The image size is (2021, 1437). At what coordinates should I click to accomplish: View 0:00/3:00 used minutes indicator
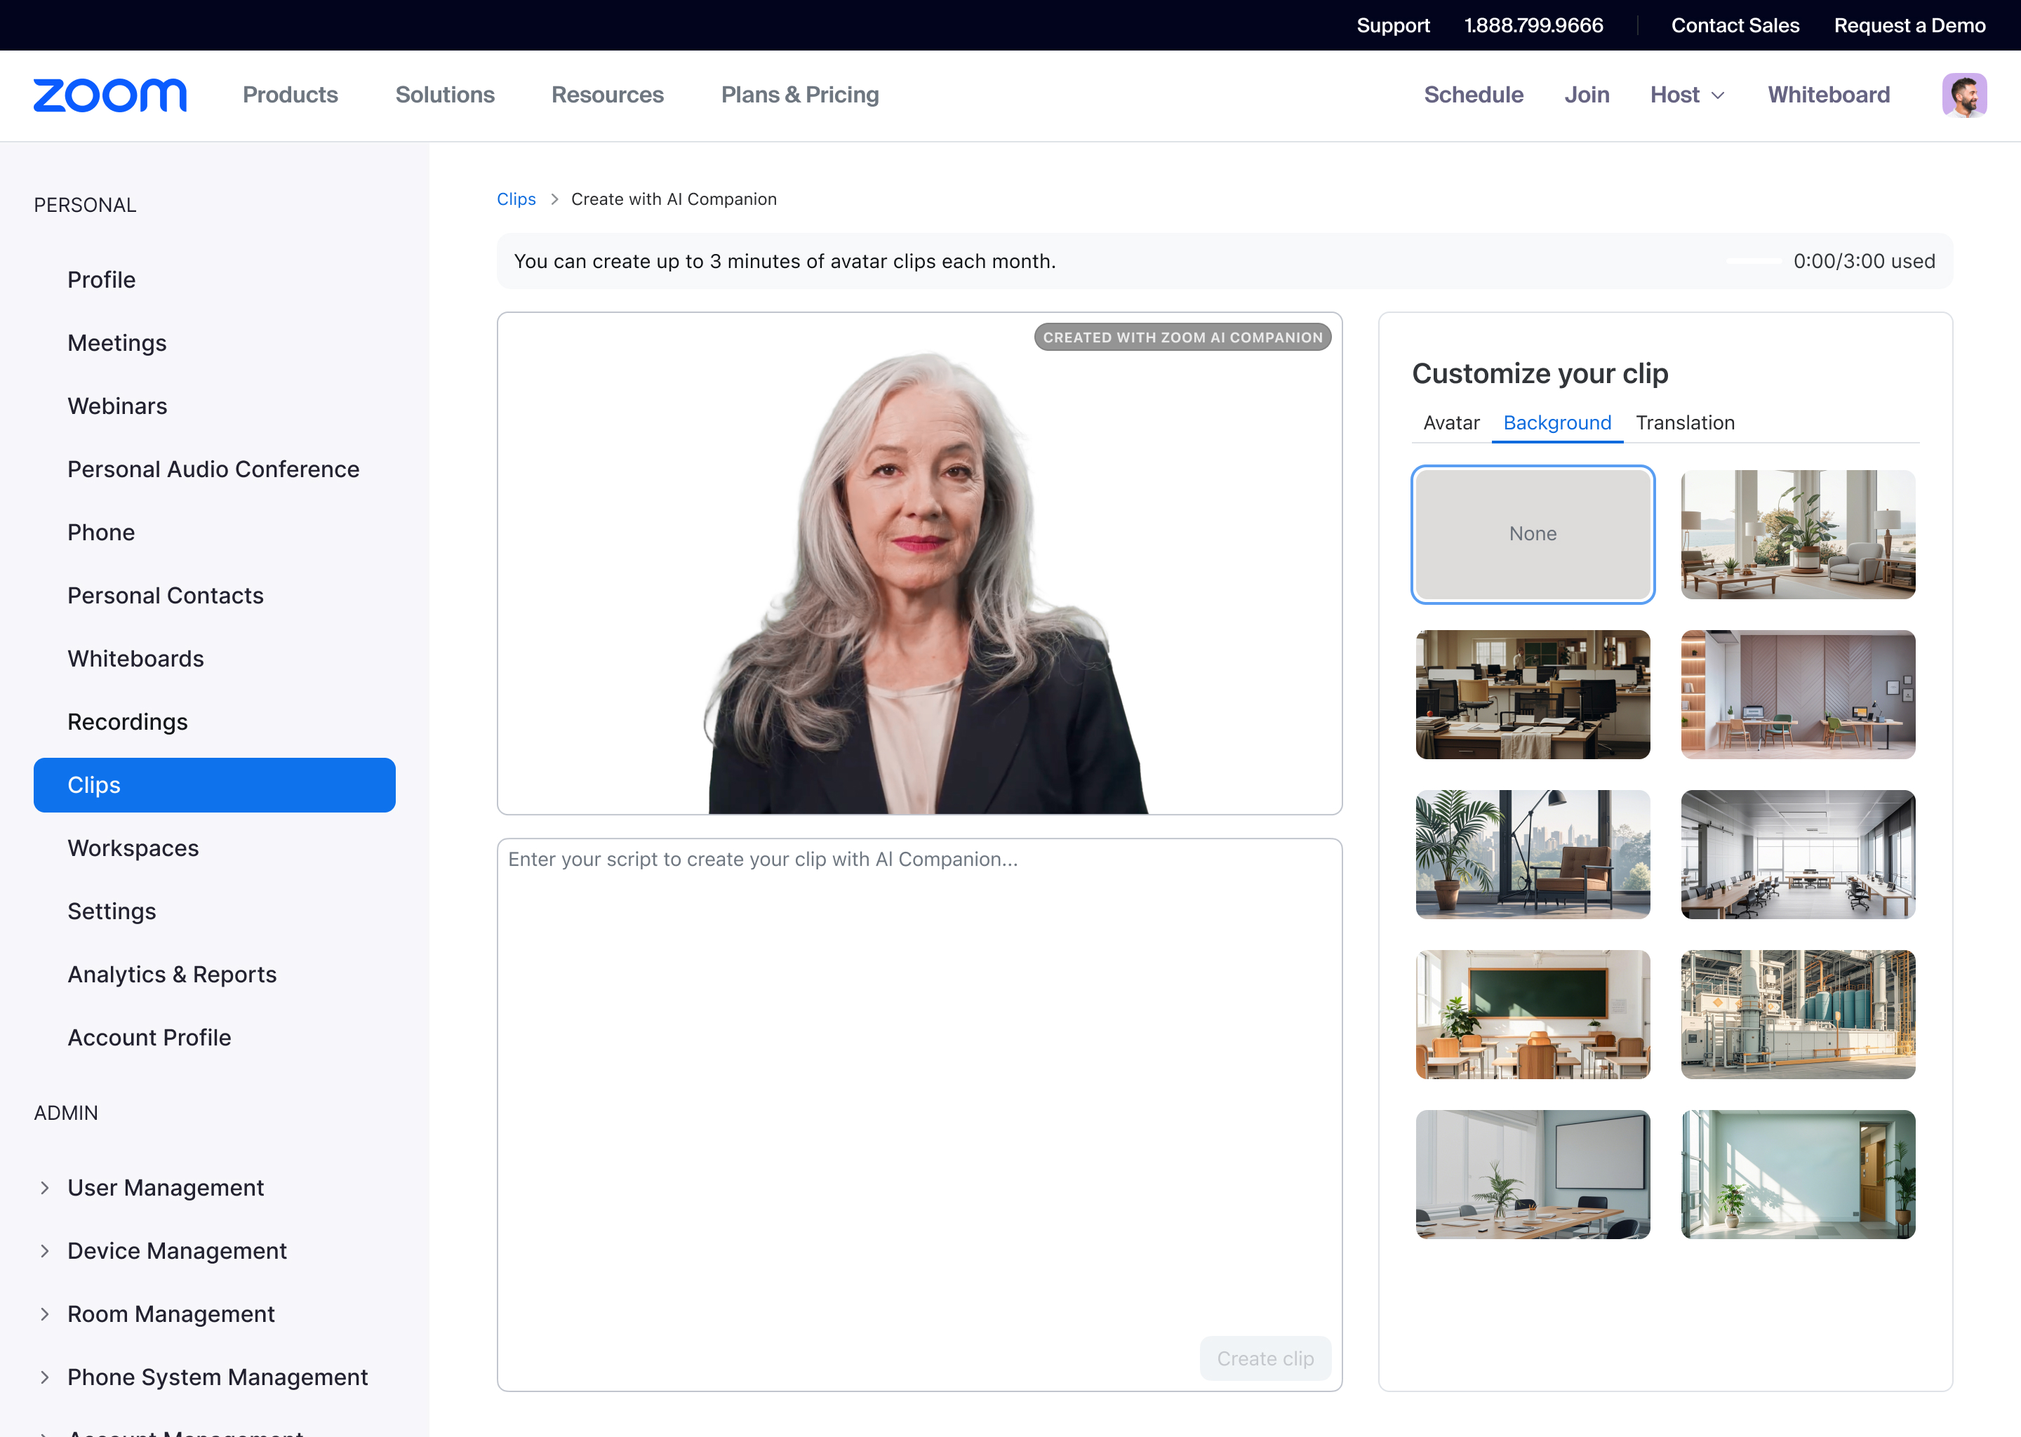click(1864, 260)
